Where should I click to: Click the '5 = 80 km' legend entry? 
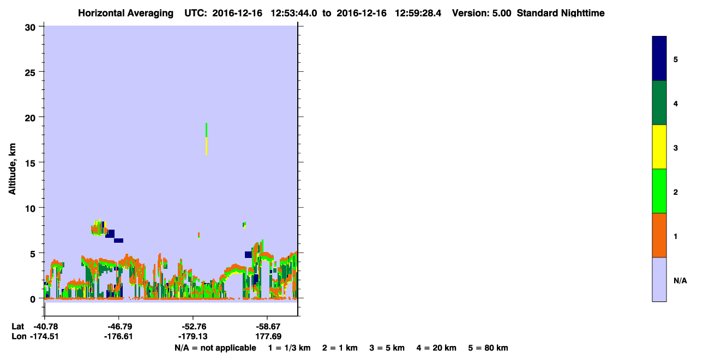(x=488, y=348)
